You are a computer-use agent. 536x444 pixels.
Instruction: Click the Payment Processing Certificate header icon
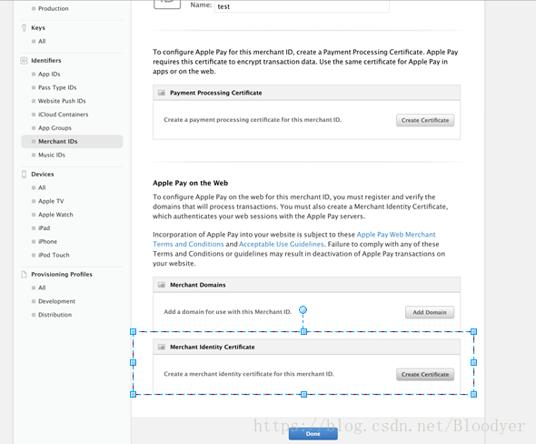(x=162, y=93)
